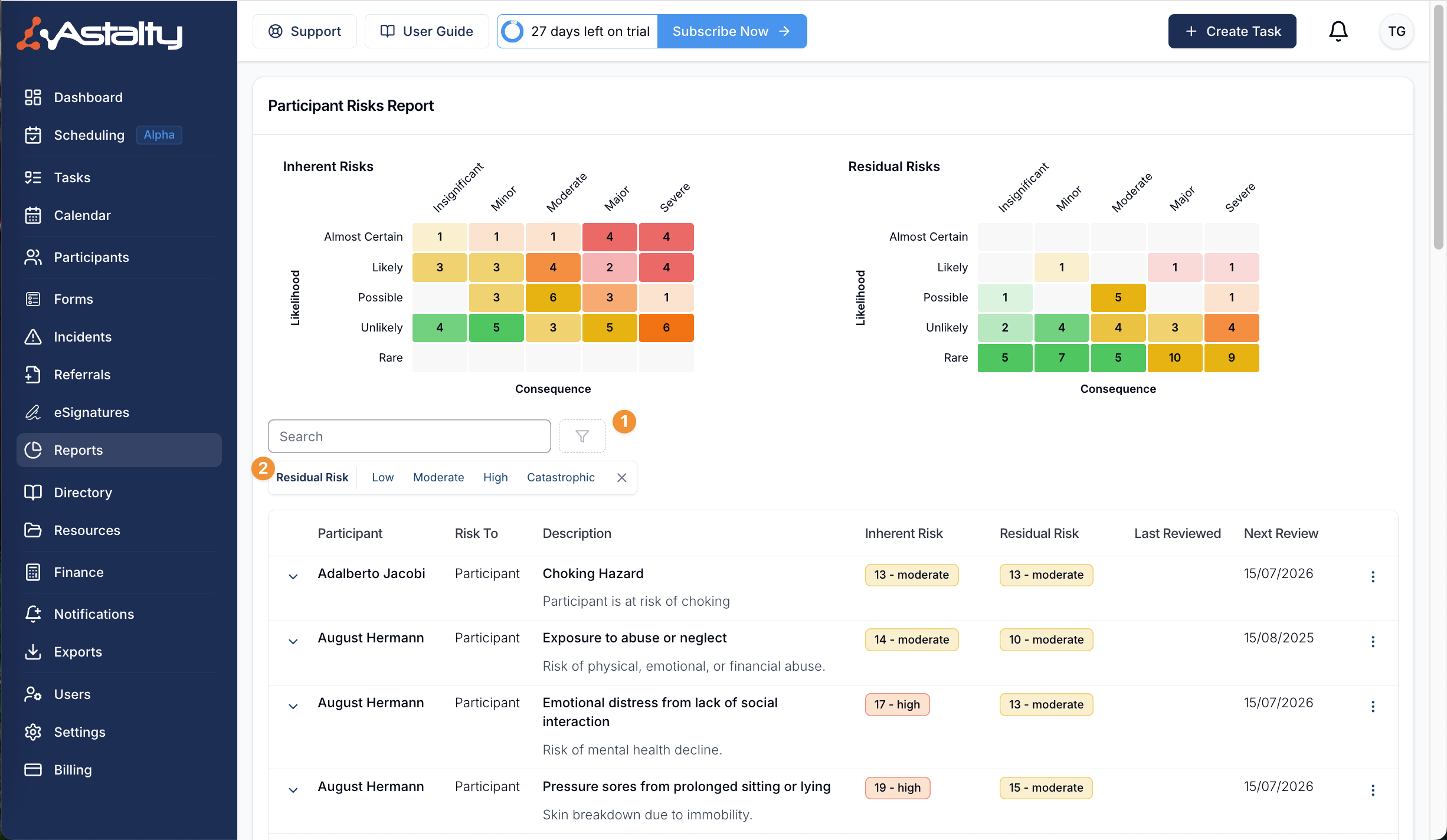The height and width of the screenshot is (840, 1447).
Task: Open the Incidents warning icon in sidebar
Action: [33, 337]
